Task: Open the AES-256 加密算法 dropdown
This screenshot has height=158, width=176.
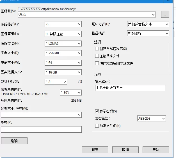Action: [x=151, y=118]
